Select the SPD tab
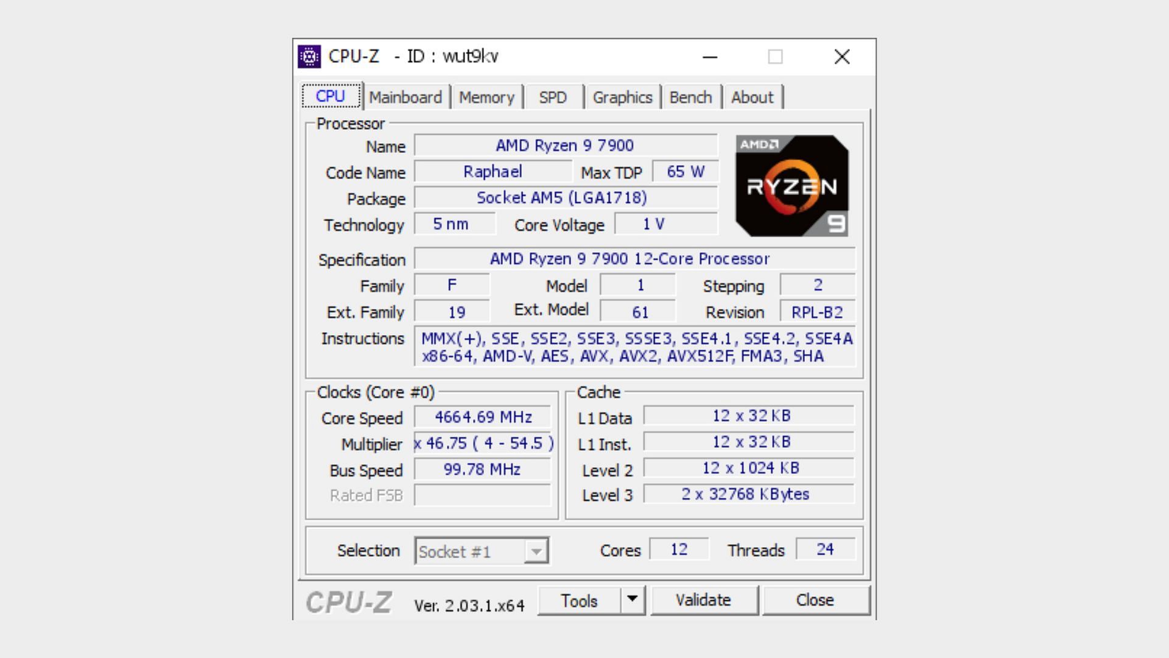1169x658 pixels. 552,96
